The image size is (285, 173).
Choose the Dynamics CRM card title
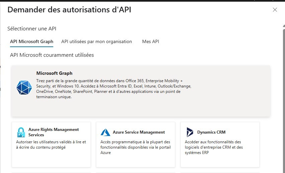[211, 132]
